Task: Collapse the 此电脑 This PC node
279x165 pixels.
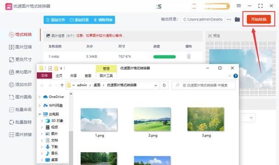Action: 39,114
